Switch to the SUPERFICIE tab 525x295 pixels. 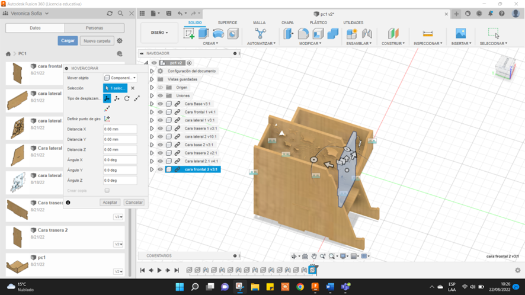click(228, 23)
